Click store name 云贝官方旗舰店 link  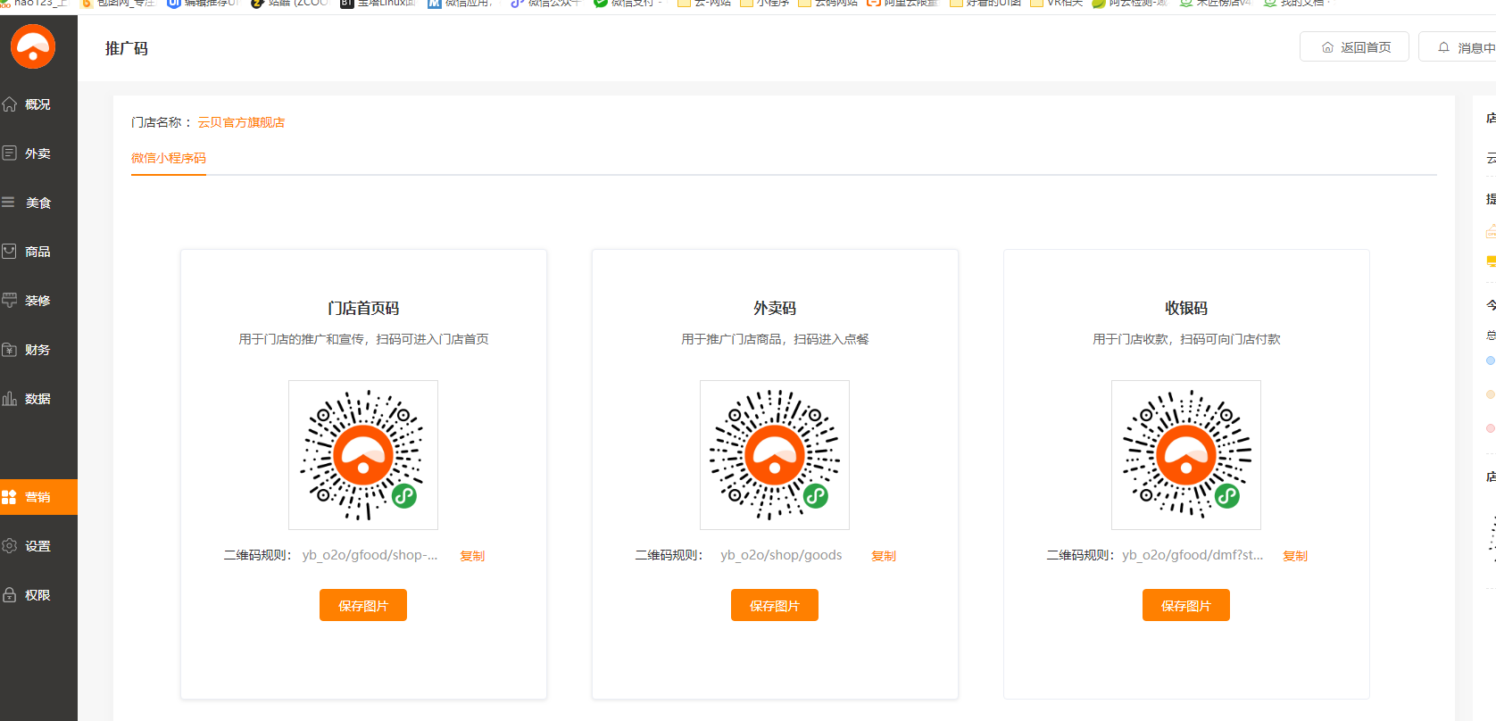coord(241,122)
